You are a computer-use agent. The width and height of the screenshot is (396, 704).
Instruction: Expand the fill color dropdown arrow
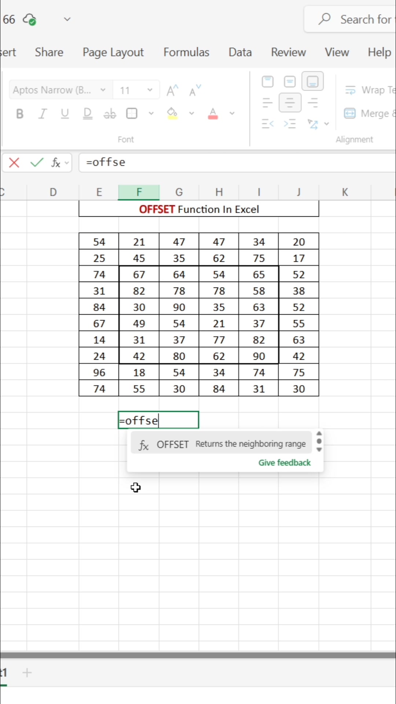pyautogui.click(x=191, y=113)
